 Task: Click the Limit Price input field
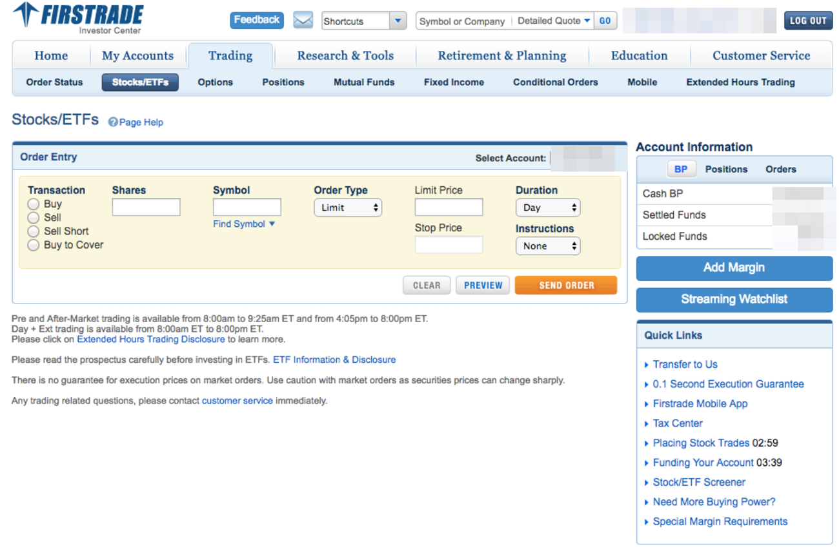point(449,207)
